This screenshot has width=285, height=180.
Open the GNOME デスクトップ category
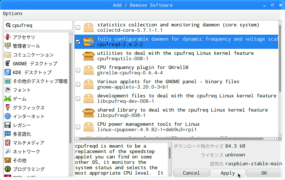coord(35,64)
